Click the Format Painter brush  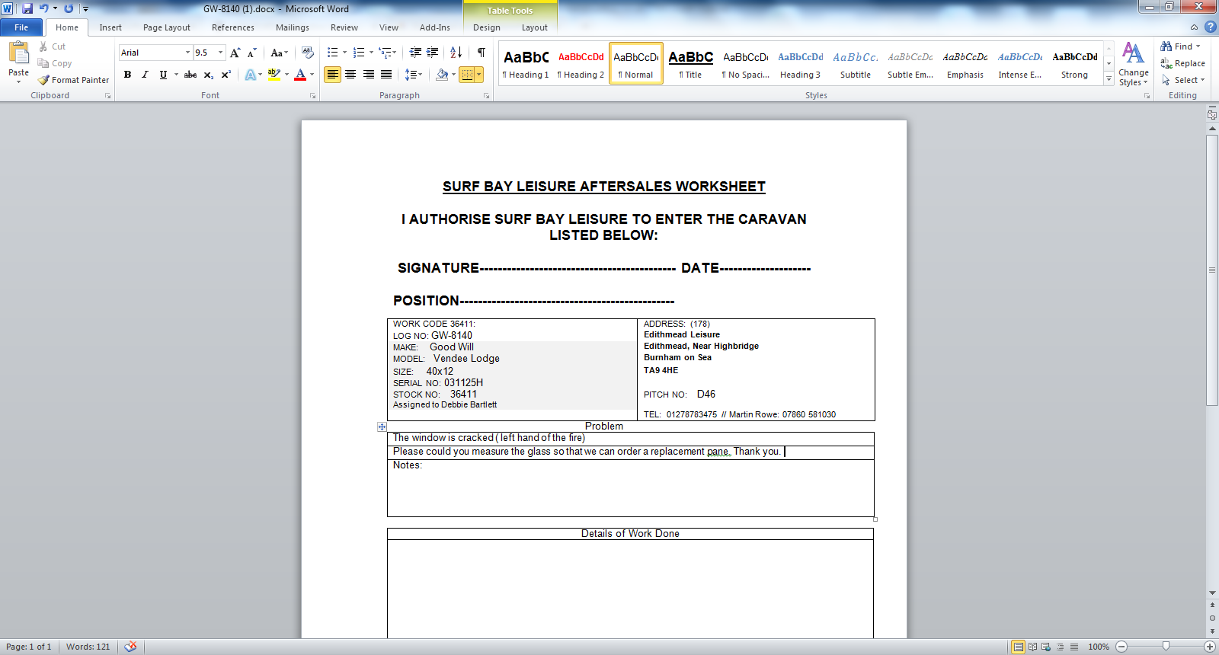point(43,80)
